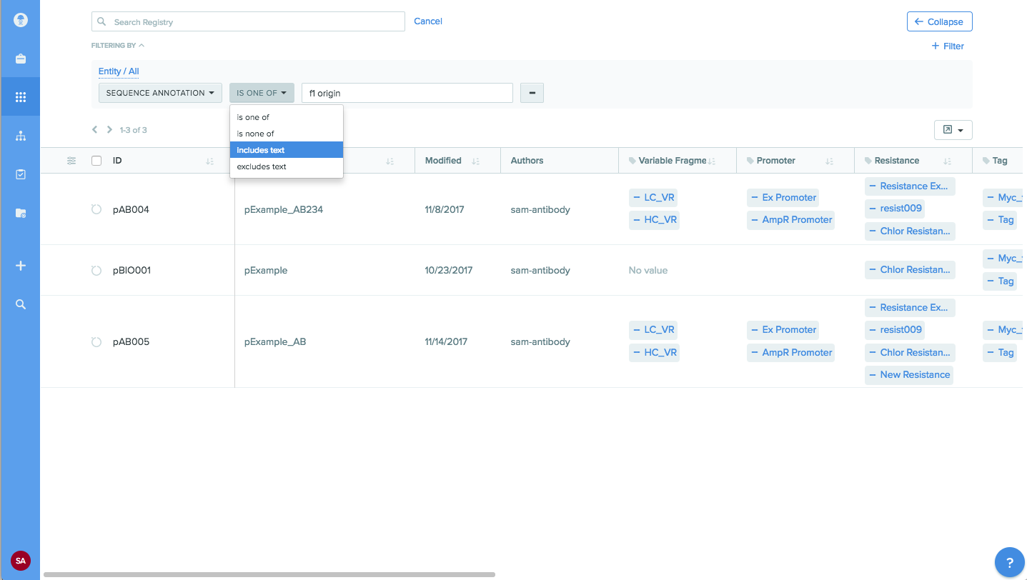Choose the 'is one of' option
Screen dimensions: 1027x580
(x=287, y=117)
